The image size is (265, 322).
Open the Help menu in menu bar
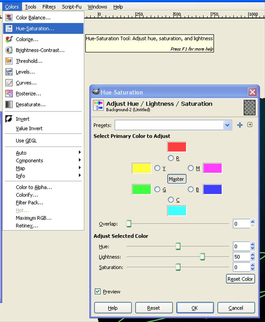pyautogui.click(x=118, y=7)
